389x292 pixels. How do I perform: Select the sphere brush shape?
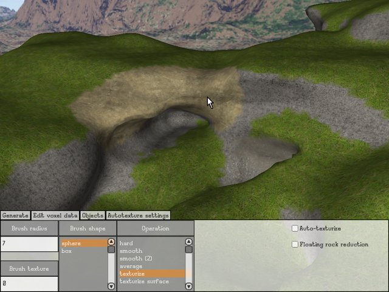click(83, 243)
